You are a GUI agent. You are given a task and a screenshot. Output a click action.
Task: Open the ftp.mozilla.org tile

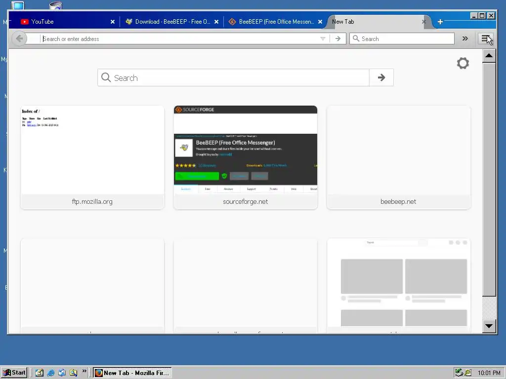click(92, 157)
